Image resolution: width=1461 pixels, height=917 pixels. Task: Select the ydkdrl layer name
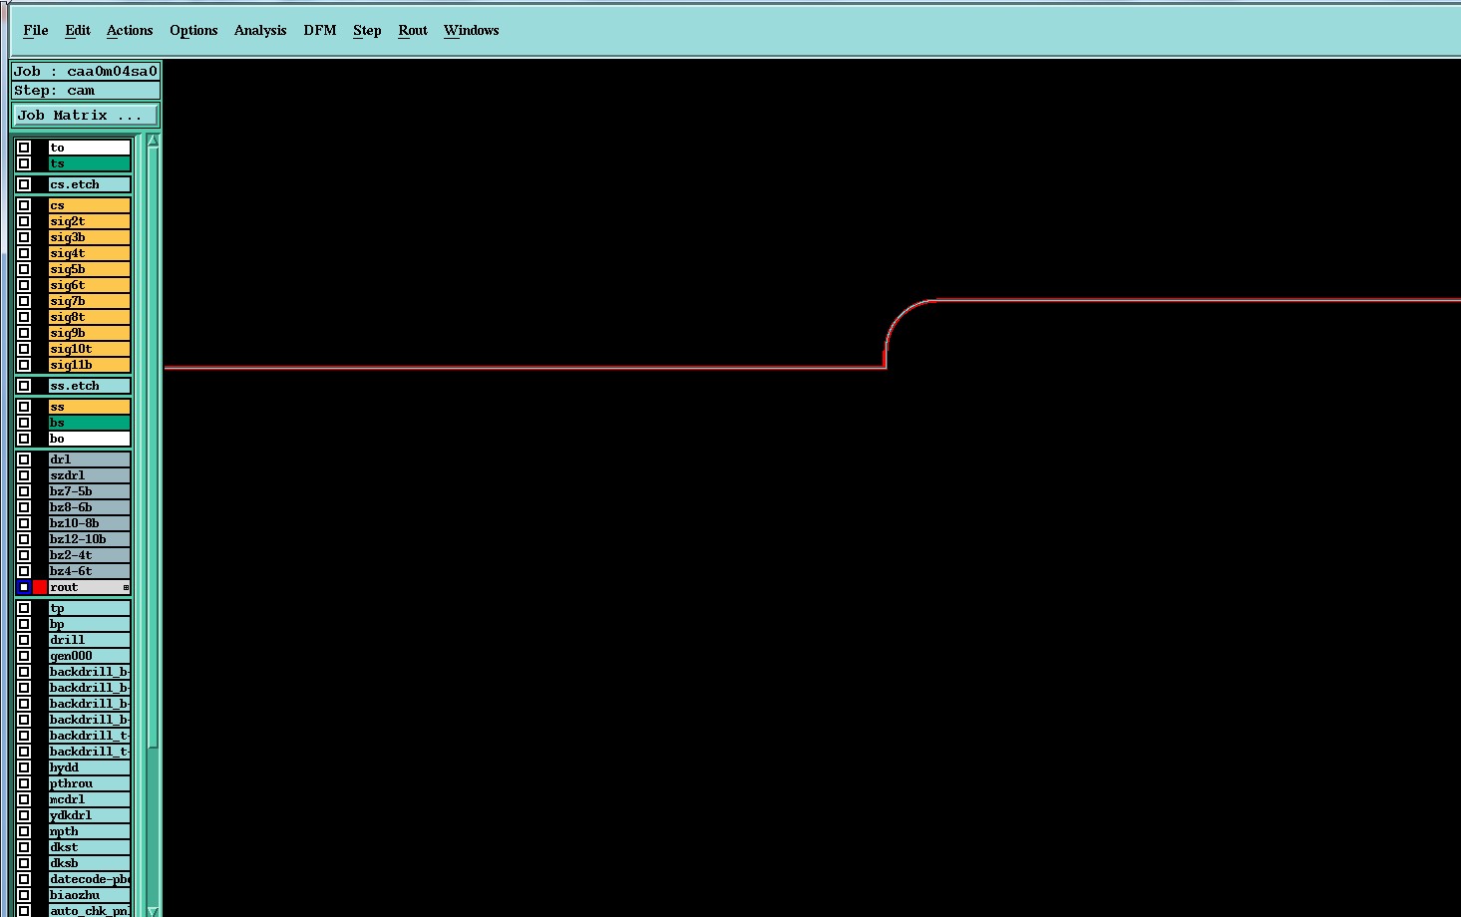[90, 815]
